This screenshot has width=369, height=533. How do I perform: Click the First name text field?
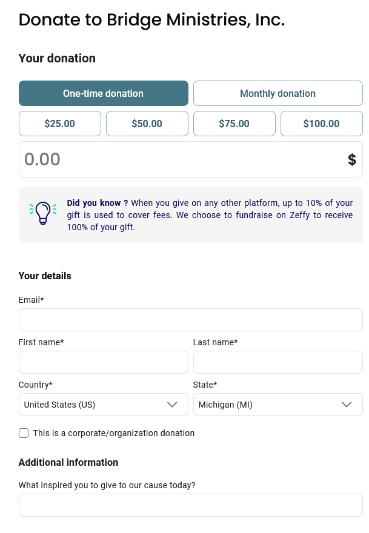click(x=104, y=362)
